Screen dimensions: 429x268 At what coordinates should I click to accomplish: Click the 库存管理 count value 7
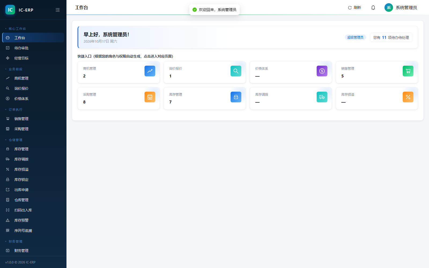coord(170,102)
